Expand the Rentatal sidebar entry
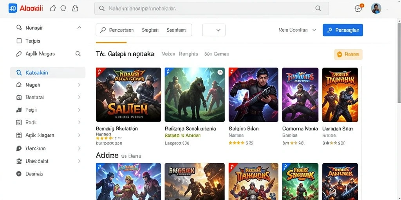Image resolution: width=401 pixels, height=200 pixels. tap(79, 97)
